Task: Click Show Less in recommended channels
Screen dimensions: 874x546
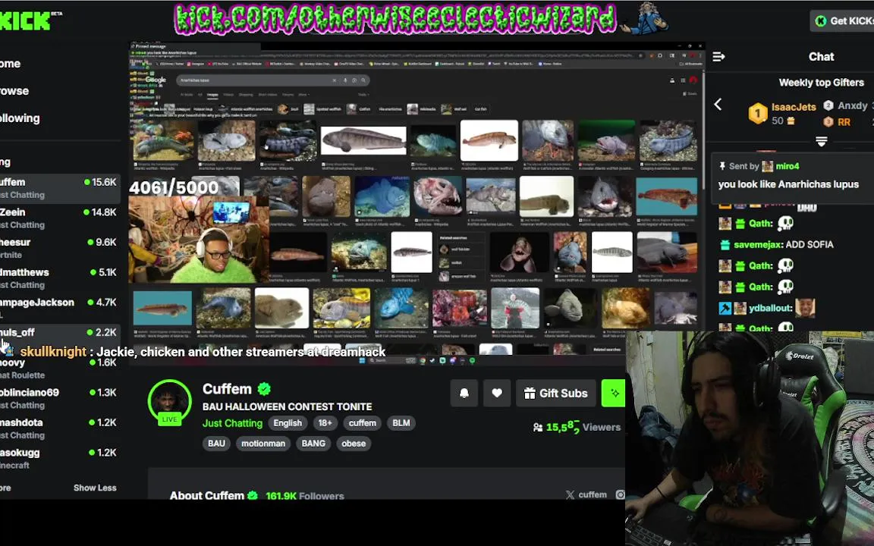Action: tap(95, 488)
